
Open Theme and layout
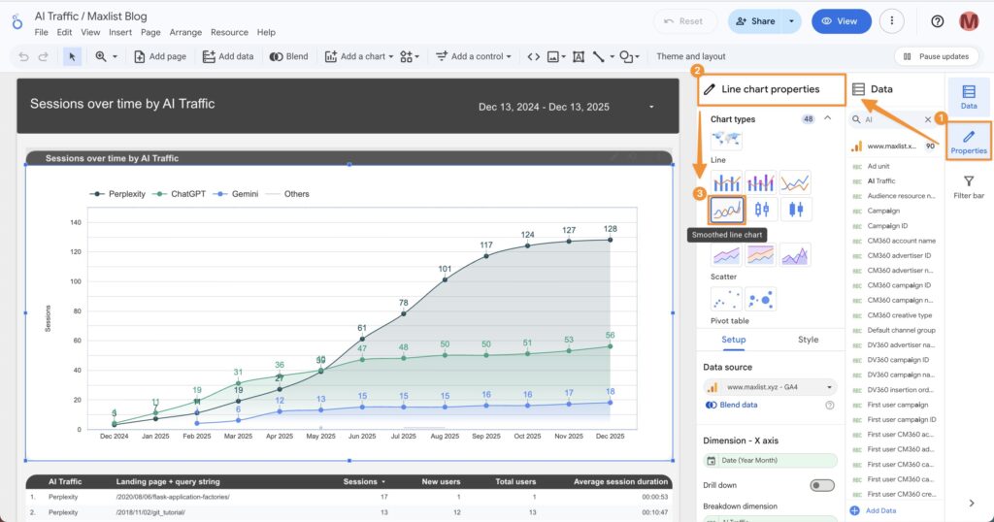pyautogui.click(x=691, y=56)
